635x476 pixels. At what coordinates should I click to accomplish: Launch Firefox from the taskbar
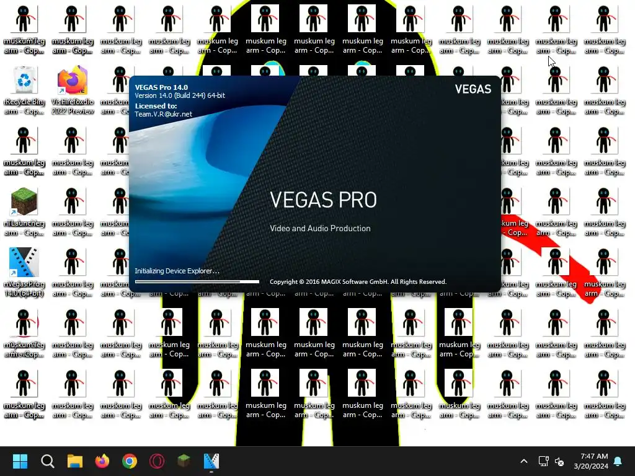102,461
